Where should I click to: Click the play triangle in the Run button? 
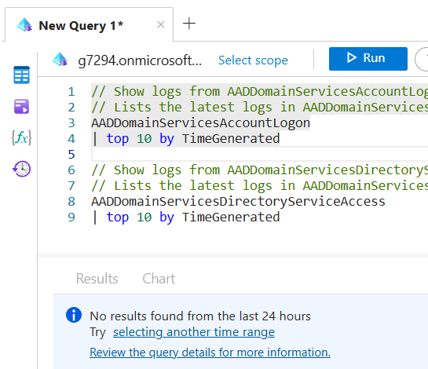pos(352,58)
